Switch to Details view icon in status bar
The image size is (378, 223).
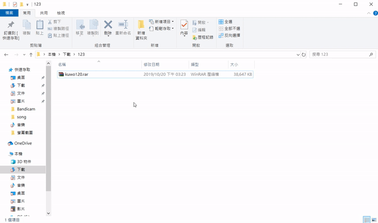(x=367, y=220)
